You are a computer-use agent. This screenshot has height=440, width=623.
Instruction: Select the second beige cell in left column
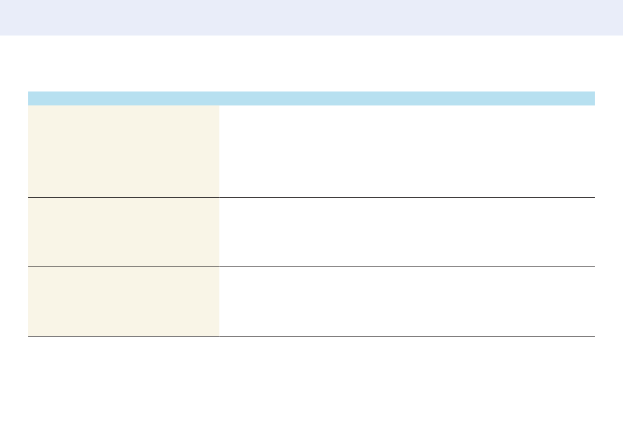[123, 232]
